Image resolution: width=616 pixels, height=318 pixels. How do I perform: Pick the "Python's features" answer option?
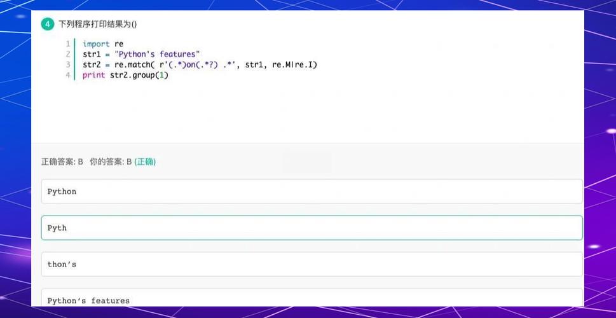[311, 299]
